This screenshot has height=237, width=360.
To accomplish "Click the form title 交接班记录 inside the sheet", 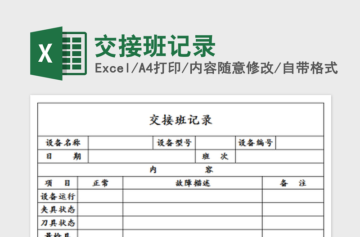I will pos(181,120).
